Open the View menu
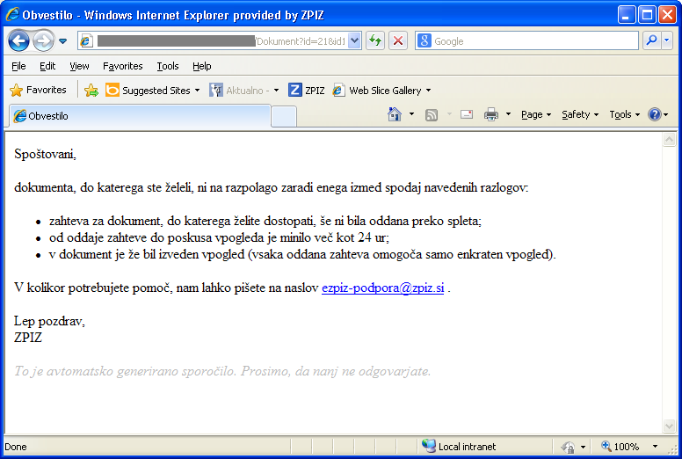682x459 pixels. (79, 66)
